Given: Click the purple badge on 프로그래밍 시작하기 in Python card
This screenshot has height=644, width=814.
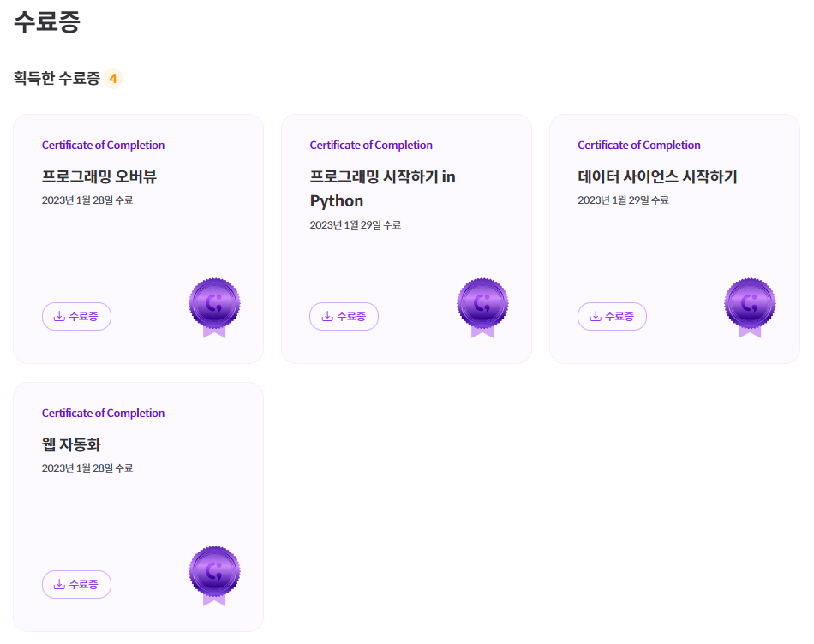Looking at the screenshot, I should tap(482, 307).
